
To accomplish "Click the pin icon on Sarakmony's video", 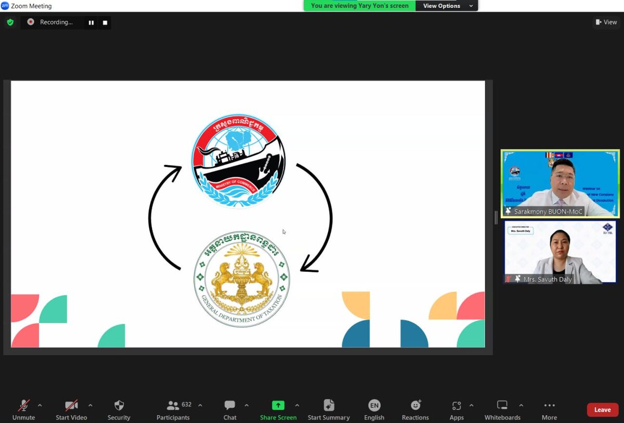I will [508, 211].
